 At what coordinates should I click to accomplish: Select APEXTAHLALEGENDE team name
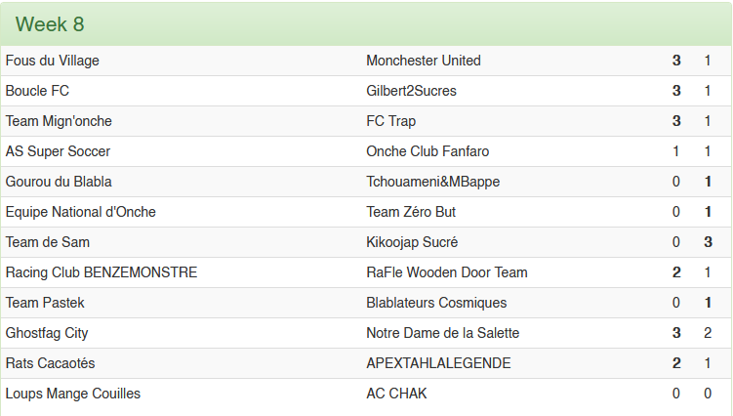438,363
